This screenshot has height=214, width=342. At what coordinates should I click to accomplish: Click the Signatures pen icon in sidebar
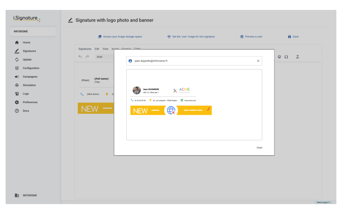click(x=17, y=51)
